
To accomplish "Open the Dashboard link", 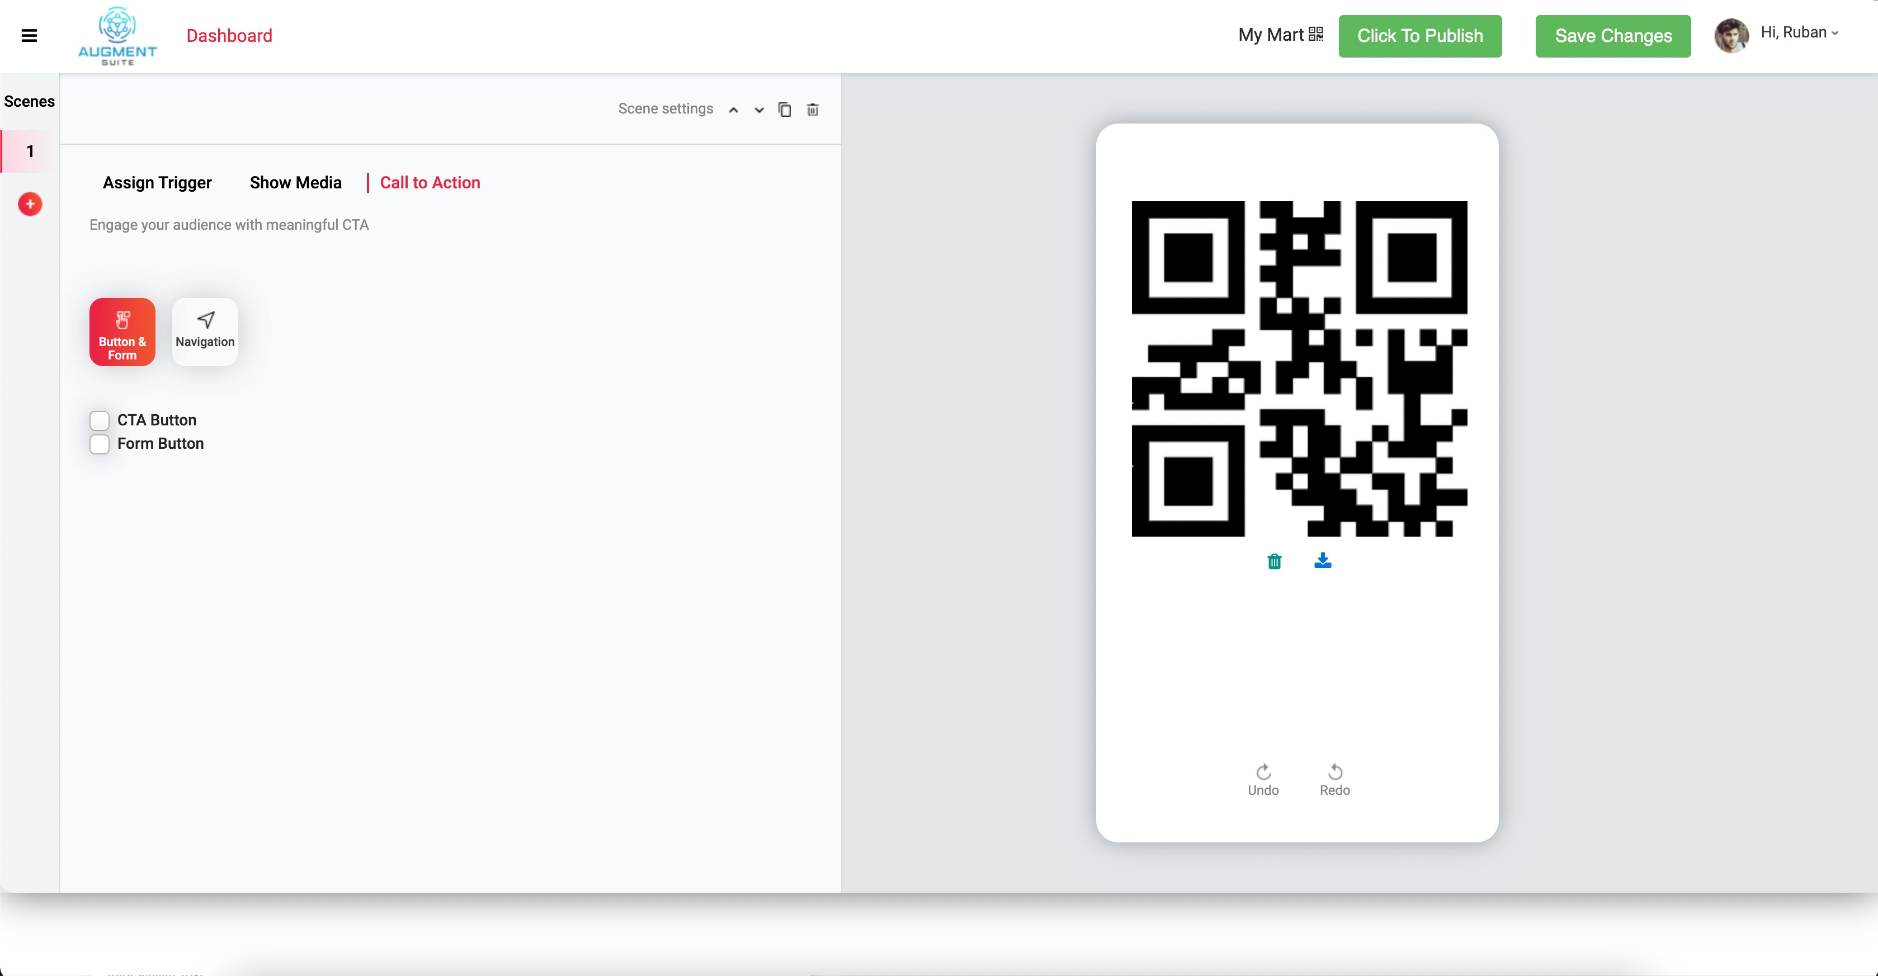I will (x=229, y=36).
